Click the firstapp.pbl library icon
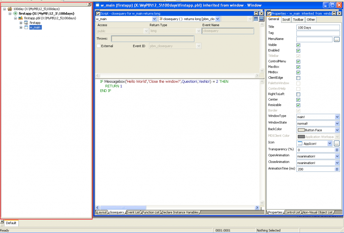Image resolution: width=344 pixels, height=233 pixels. click(x=20, y=18)
